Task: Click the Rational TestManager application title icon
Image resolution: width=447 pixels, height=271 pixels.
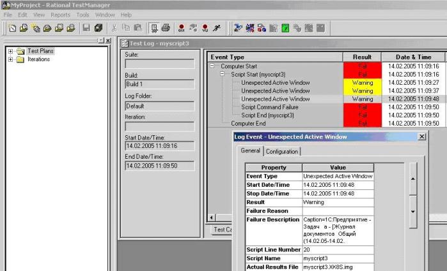Action: tap(5, 5)
